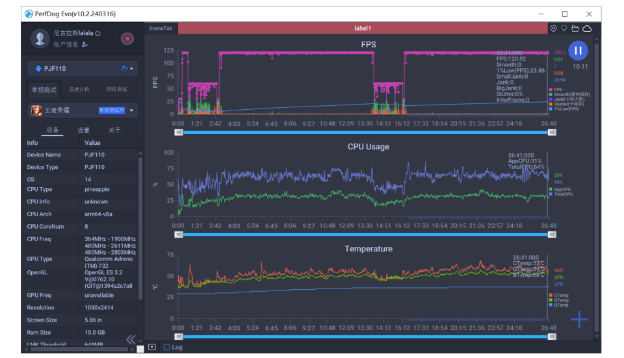
Task: Click the power icon beside the username
Action: (98, 33)
